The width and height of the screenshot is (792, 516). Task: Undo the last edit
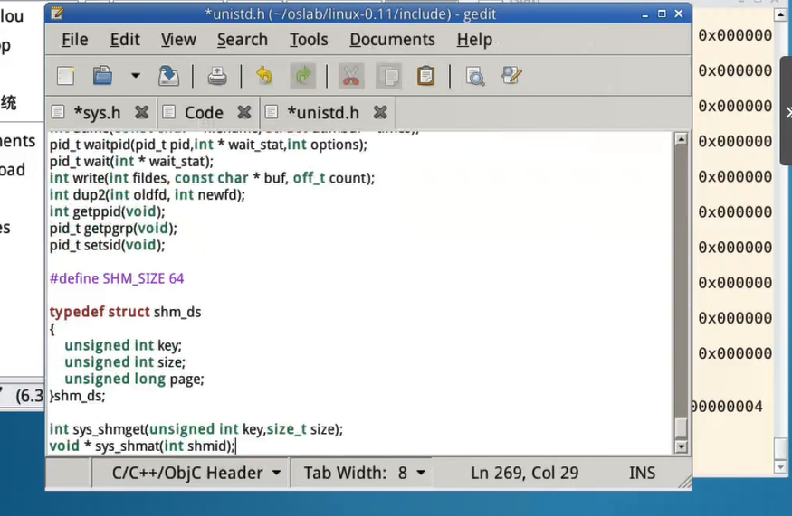click(263, 76)
